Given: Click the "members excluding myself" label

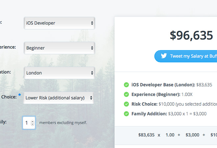Looking at the screenshot, I should 63,123.
